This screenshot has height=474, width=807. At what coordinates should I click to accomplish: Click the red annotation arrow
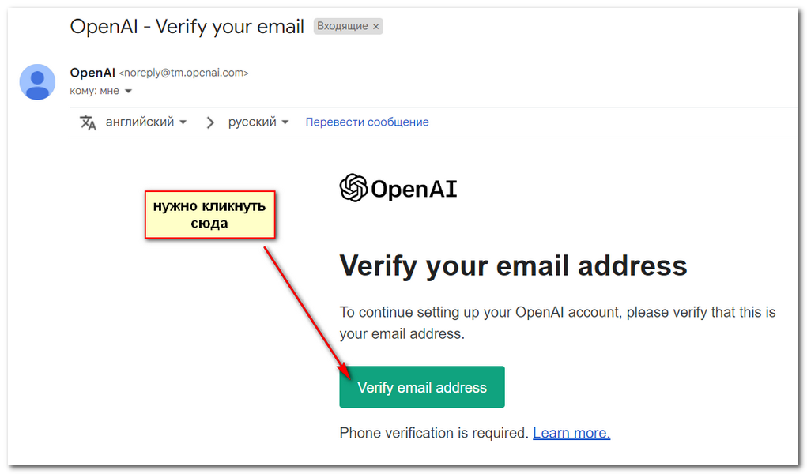point(307,313)
